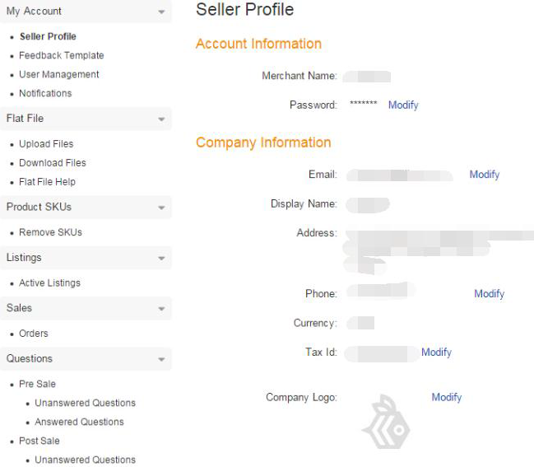Click the company logo image

pos(386,422)
